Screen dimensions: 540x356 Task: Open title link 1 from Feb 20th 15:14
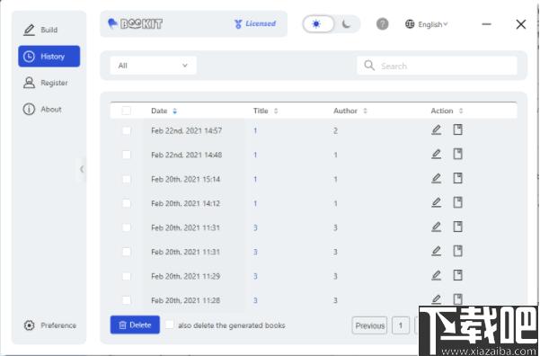point(255,179)
